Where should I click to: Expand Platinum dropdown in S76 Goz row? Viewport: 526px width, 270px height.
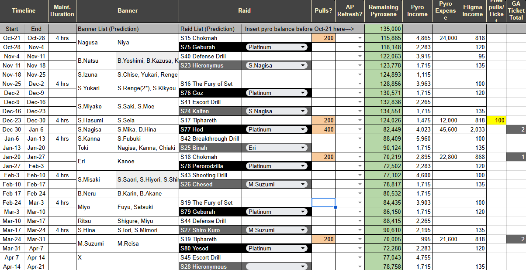click(277, 93)
